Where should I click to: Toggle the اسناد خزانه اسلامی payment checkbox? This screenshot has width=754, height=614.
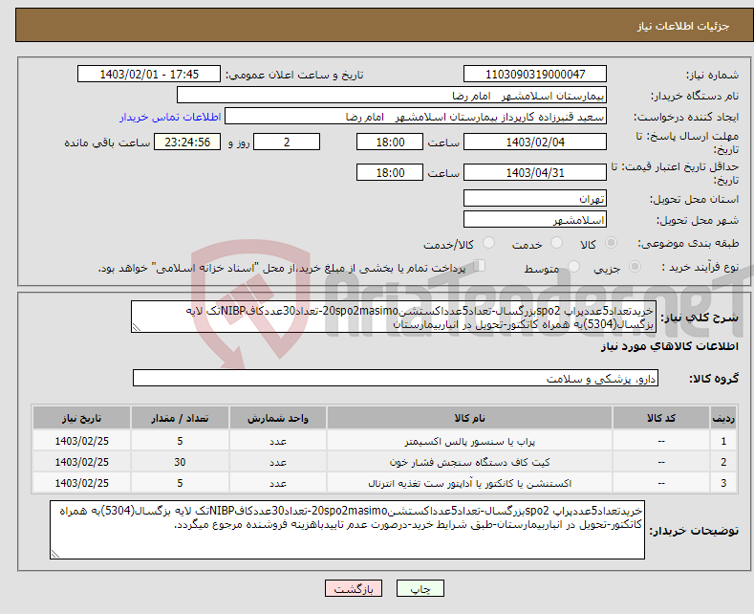coord(480,266)
